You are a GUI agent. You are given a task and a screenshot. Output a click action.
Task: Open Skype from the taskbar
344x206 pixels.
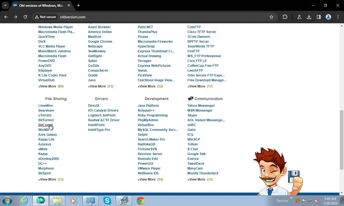(107, 201)
